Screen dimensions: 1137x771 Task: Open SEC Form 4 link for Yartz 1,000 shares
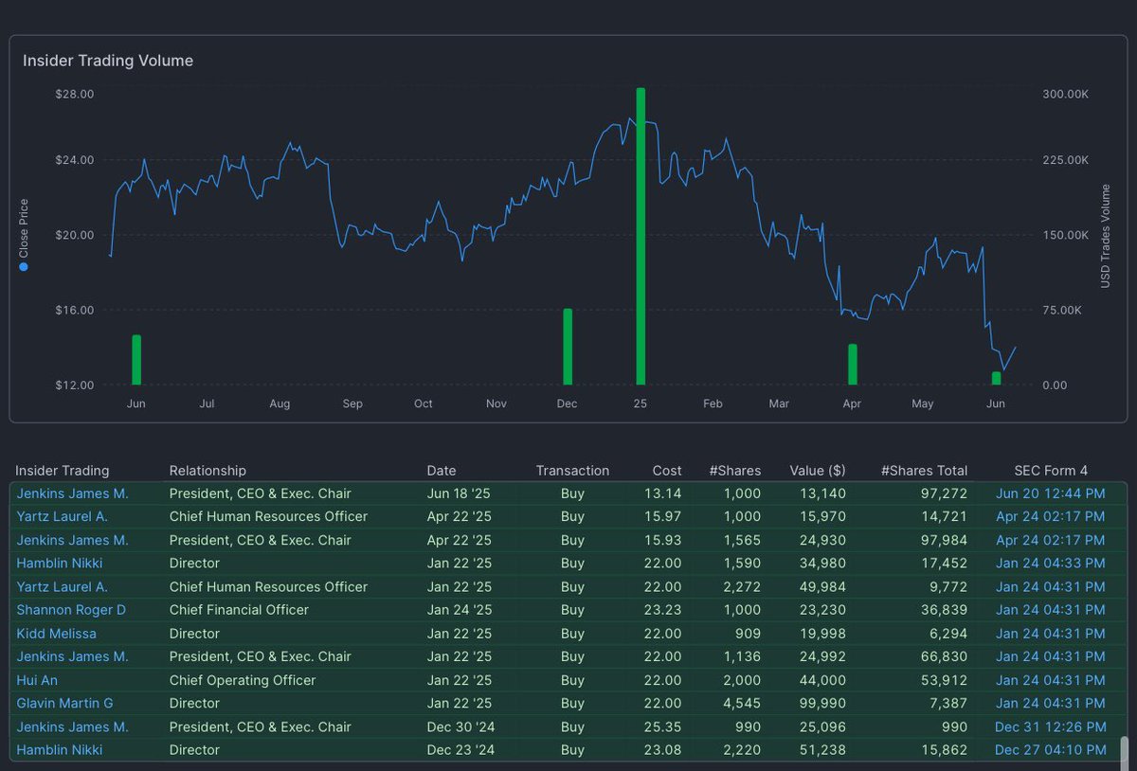pos(1050,516)
